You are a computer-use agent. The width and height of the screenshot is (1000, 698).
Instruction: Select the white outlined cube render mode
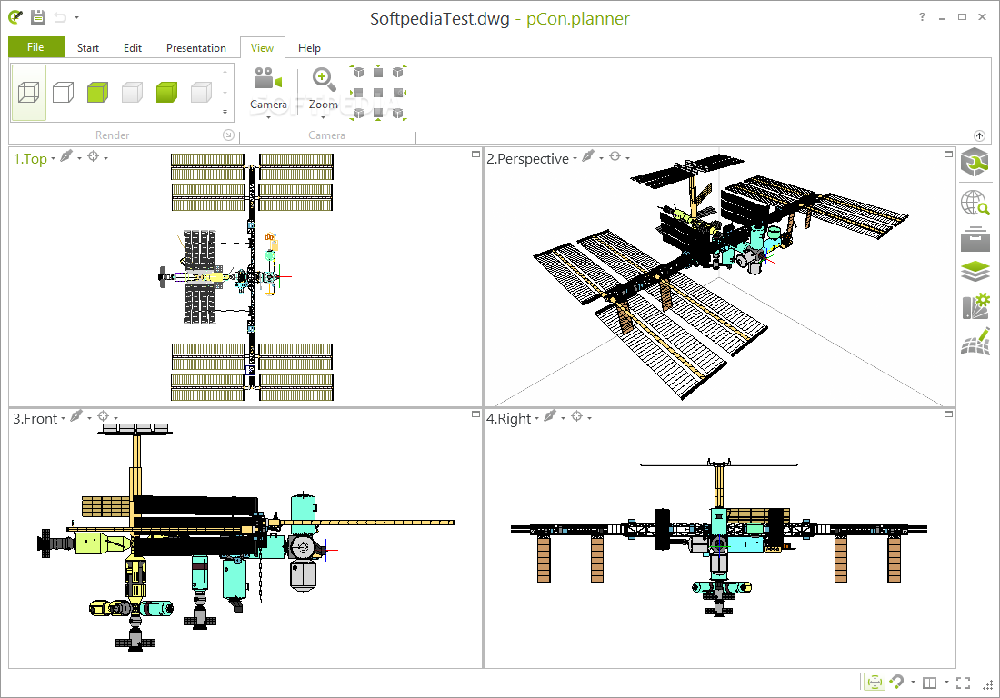(x=63, y=93)
